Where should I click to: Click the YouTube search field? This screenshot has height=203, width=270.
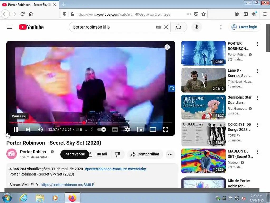click(x=114, y=27)
